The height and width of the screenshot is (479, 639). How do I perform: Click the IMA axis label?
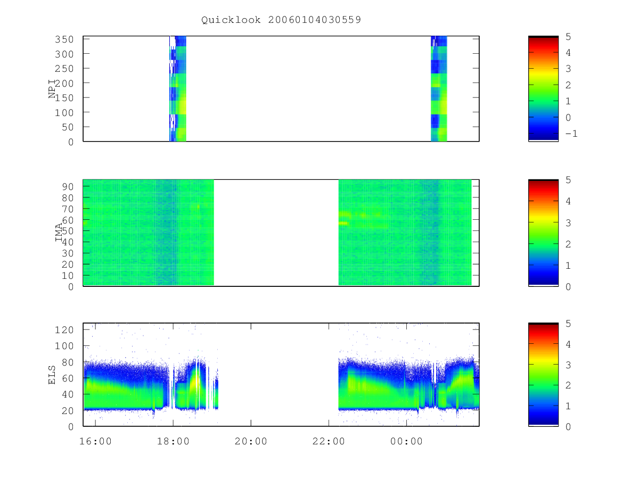tap(59, 233)
